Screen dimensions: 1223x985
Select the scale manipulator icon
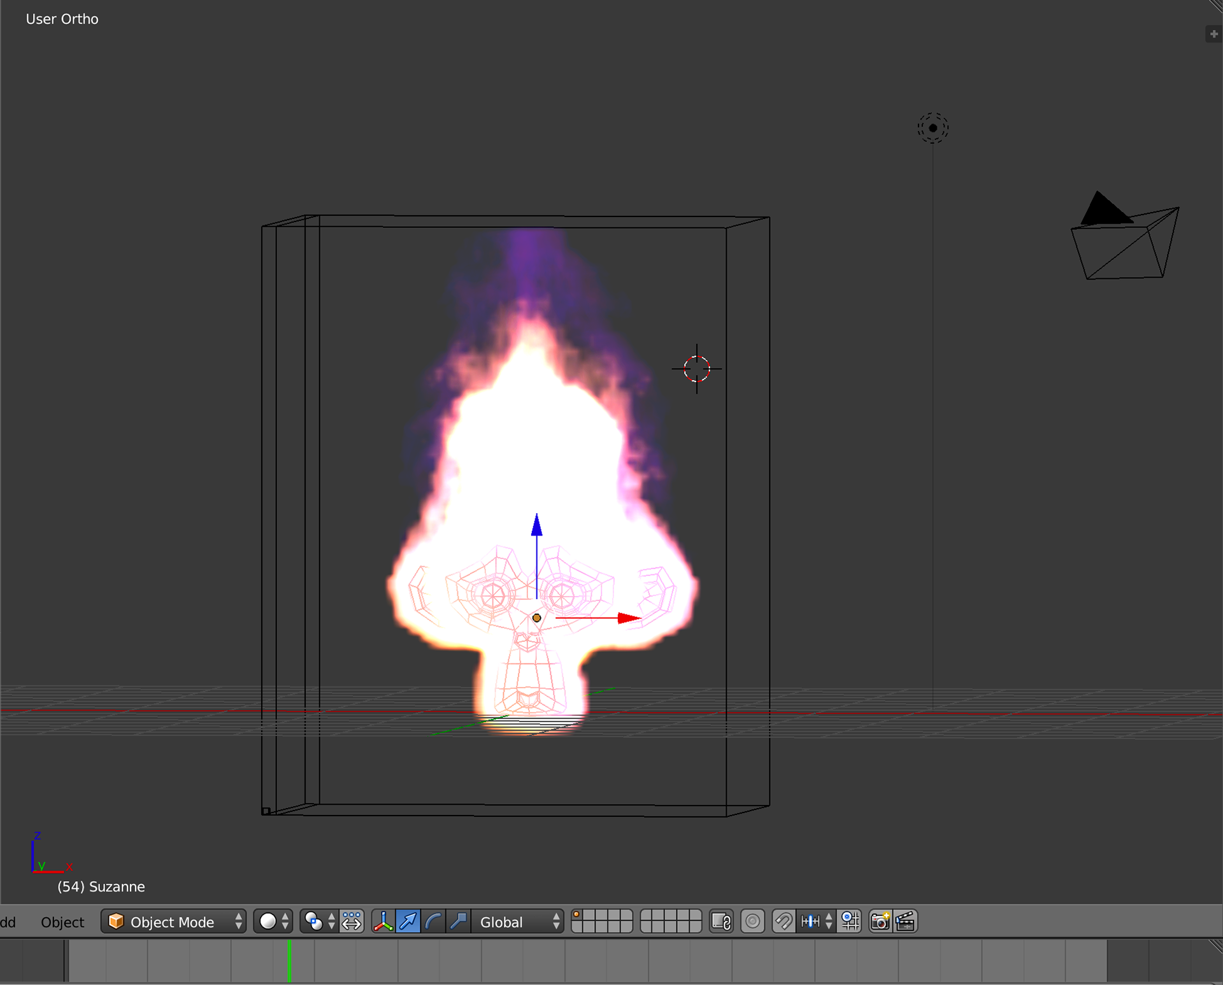(x=458, y=921)
